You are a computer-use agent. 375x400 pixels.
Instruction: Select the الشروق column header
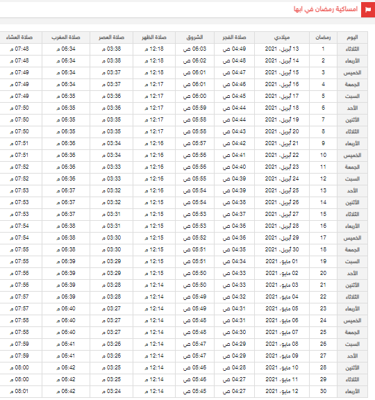194,37
